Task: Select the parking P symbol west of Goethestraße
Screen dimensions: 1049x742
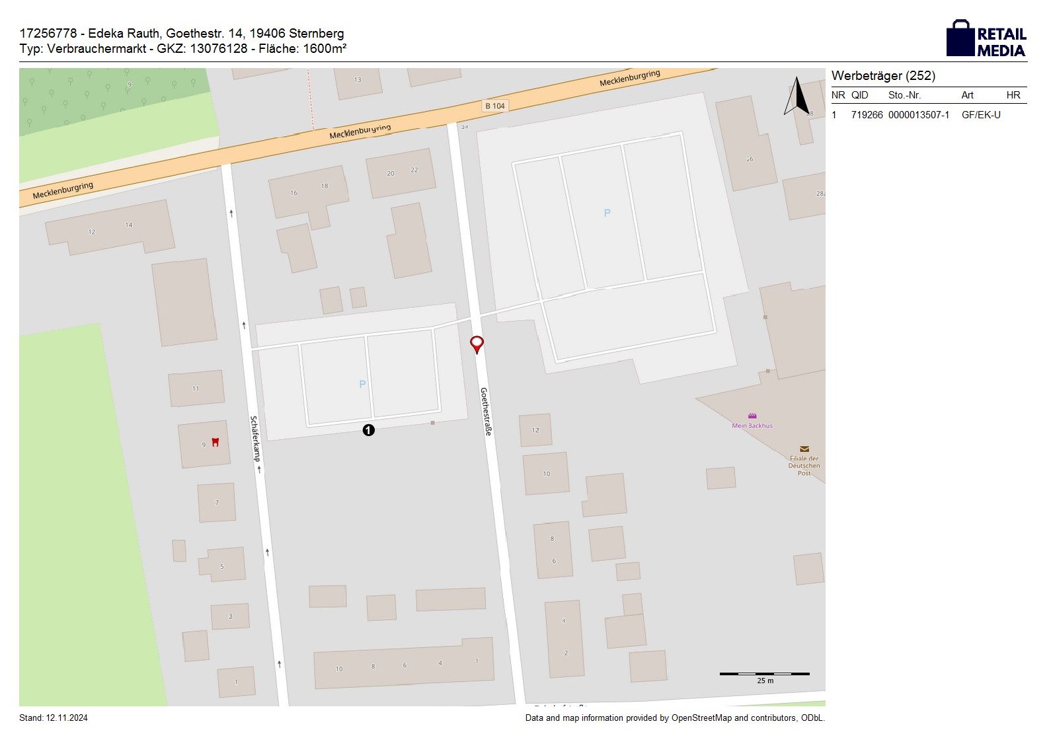Action: click(362, 384)
